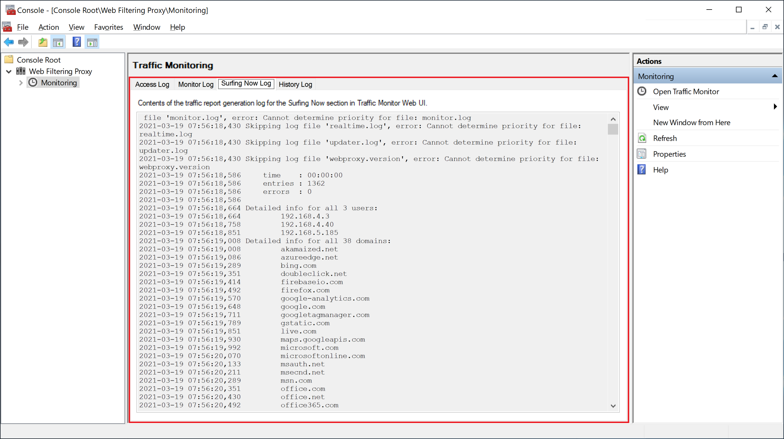Click the console icon beside File menu
Screen dimensions: 784x439
(x=7, y=27)
